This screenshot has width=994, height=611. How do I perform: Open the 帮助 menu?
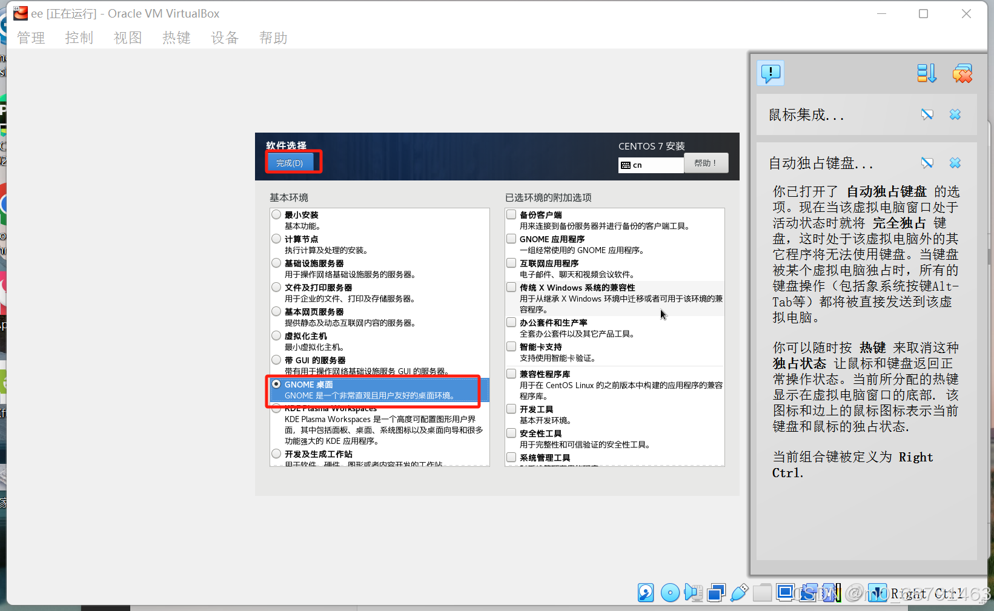pos(273,38)
